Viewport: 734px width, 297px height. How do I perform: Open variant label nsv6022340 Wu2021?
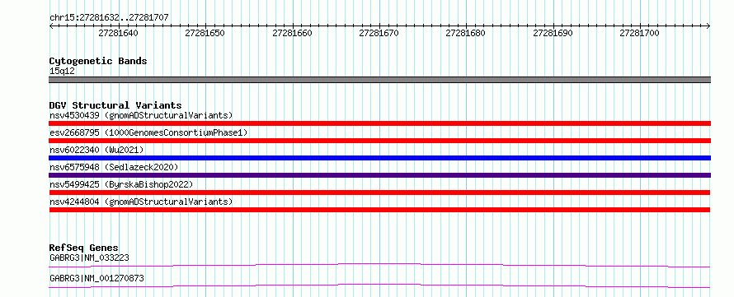96,150
